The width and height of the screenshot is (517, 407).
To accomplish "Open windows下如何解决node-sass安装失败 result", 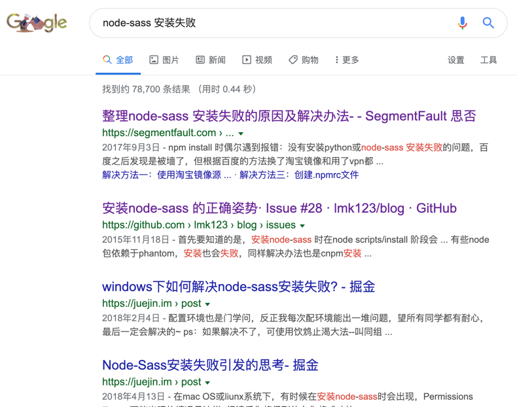I will point(238,287).
